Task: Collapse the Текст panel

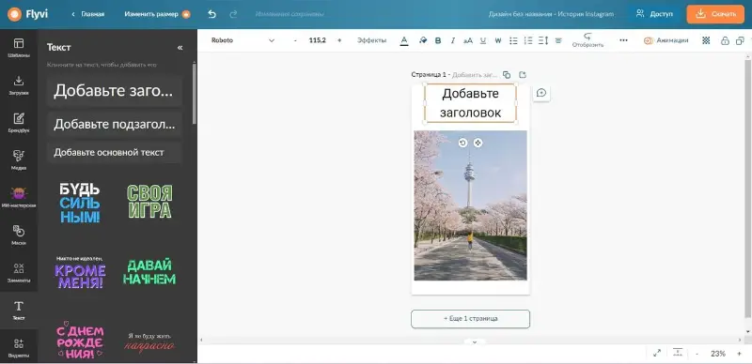Action: tap(180, 48)
